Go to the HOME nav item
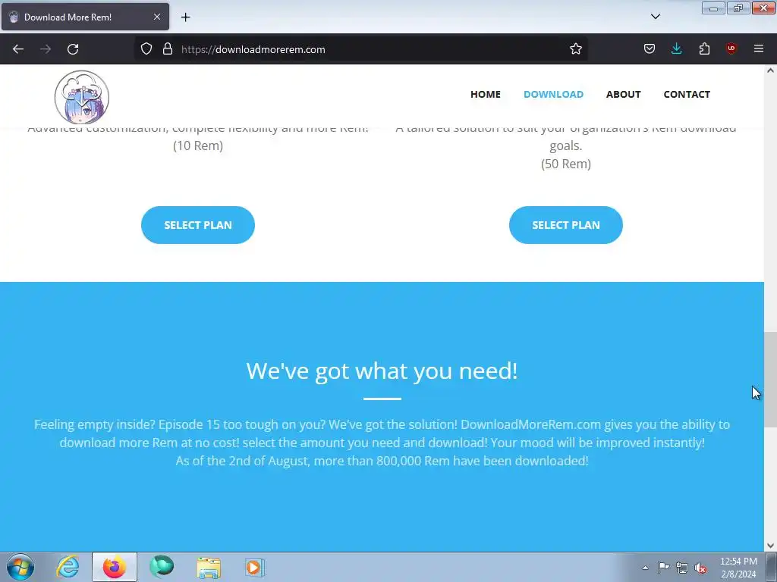Image resolution: width=777 pixels, height=582 pixels. [x=485, y=94]
